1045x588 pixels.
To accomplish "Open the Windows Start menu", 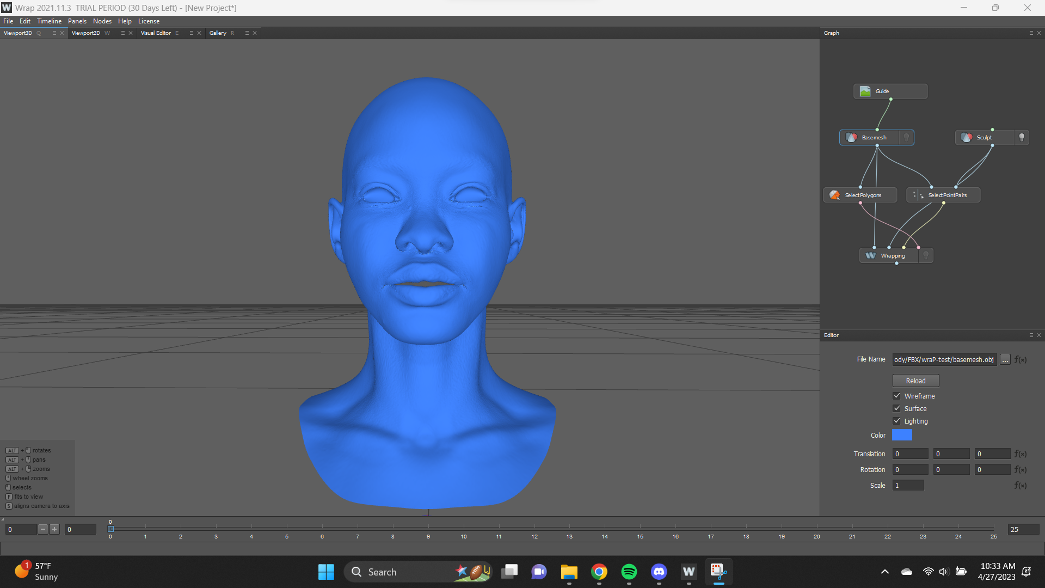I will (x=326, y=572).
